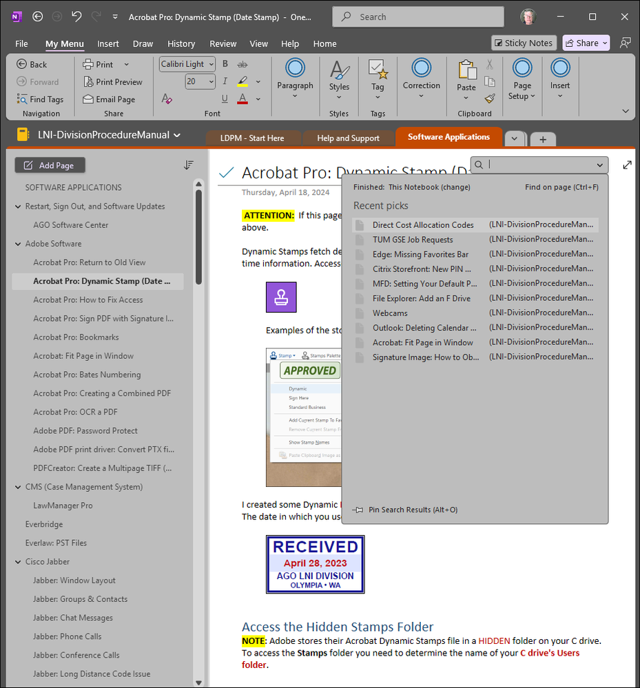Click the Format Painter icon
The width and height of the screenshot is (640, 688).
(x=490, y=98)
